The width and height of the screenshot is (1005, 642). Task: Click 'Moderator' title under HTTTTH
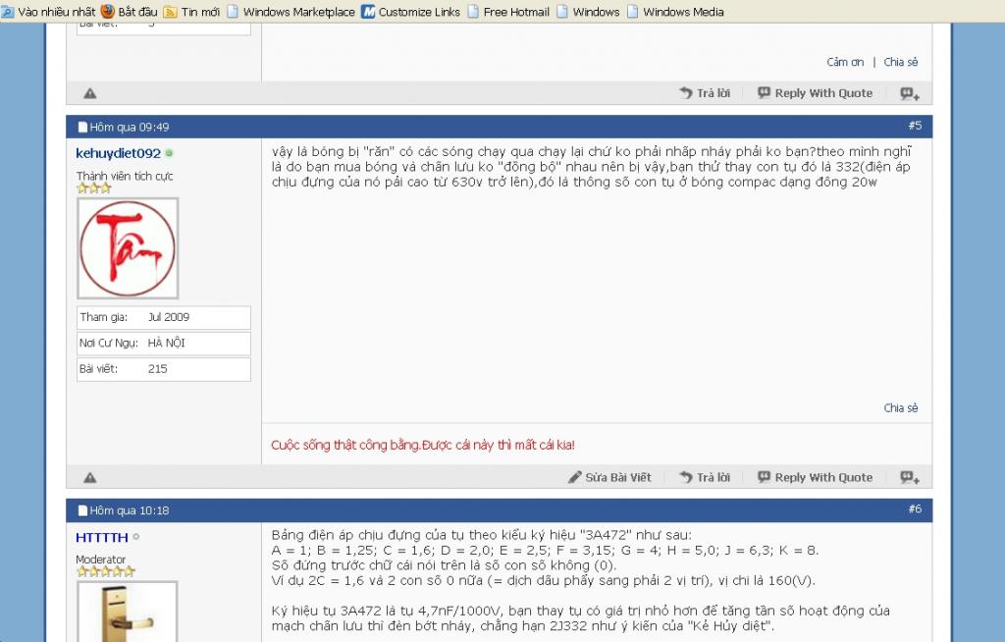[x=101, y=560]
